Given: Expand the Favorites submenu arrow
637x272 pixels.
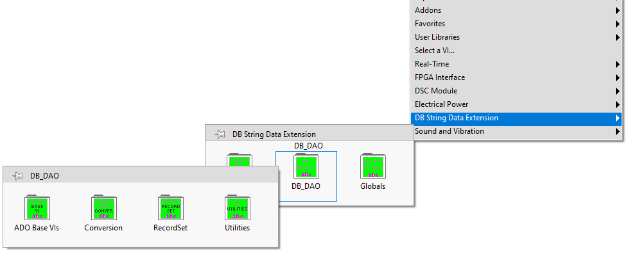Looking at the screenshot, I should [x=618, y=24].
